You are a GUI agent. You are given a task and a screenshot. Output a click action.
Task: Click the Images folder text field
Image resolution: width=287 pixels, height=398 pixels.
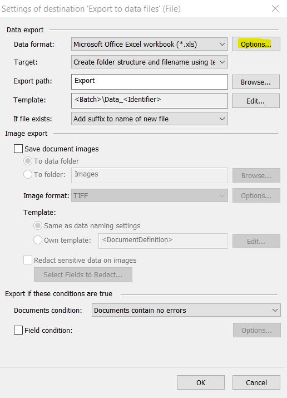click(149, 175)
